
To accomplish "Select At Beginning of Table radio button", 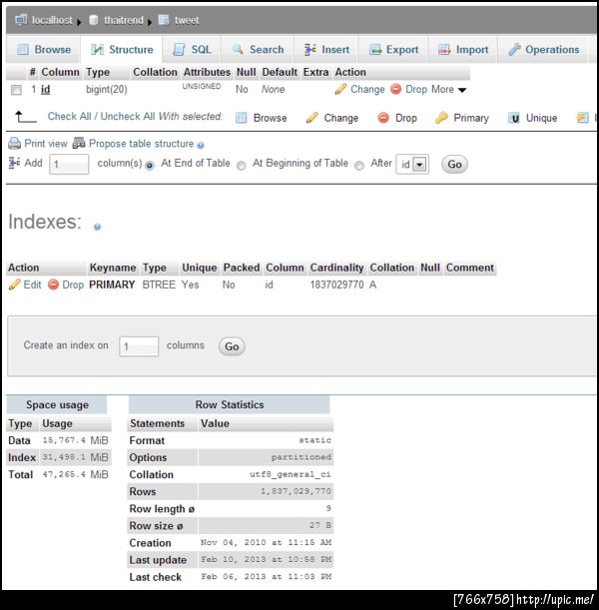I will [x=242, y=166].
